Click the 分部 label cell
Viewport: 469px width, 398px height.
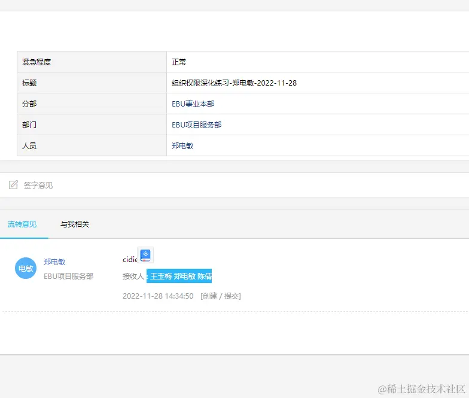(x=92, y=104)
